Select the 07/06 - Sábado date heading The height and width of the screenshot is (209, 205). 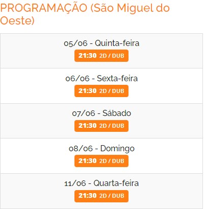pyautogui.click(x=101, y=113)
